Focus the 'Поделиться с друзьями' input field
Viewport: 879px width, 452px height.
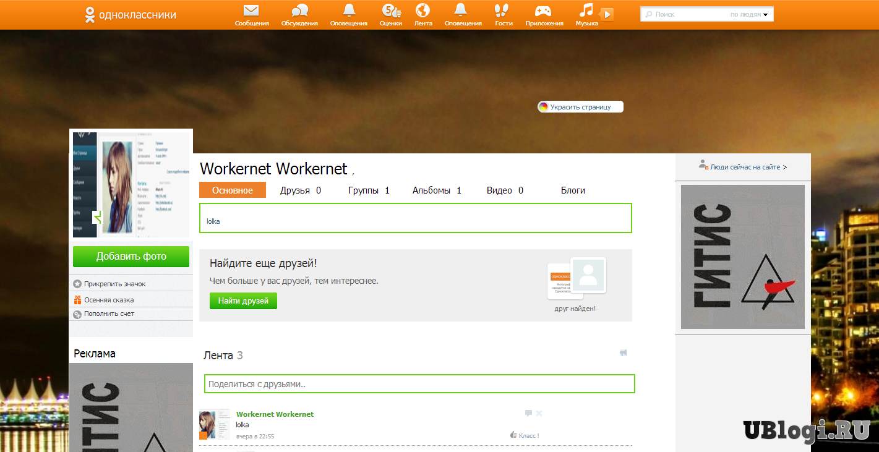point(419,384)
